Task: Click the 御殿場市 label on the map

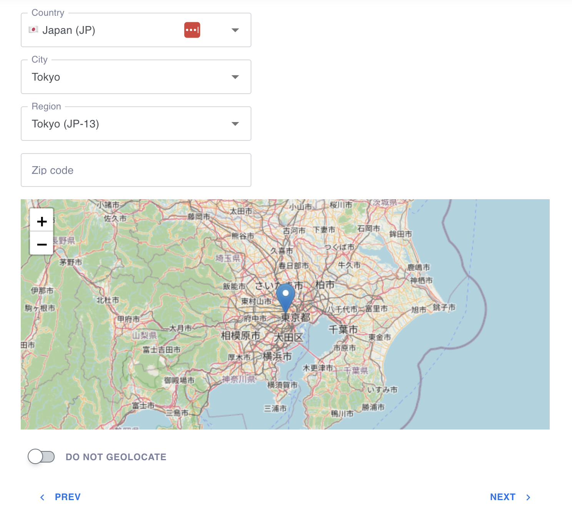Action: click(179, 380)
